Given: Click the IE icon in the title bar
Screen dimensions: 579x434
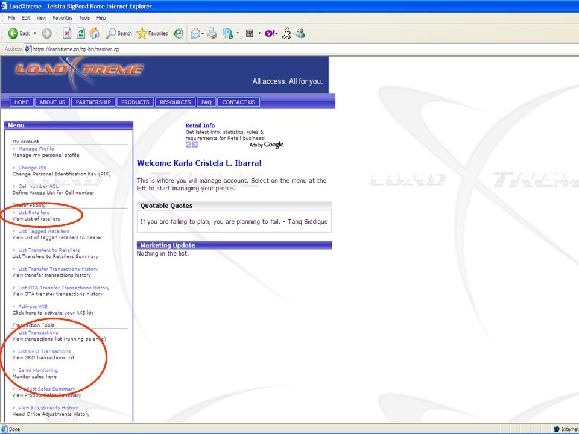Looking at the screenshot, I should tap(4, 6).
